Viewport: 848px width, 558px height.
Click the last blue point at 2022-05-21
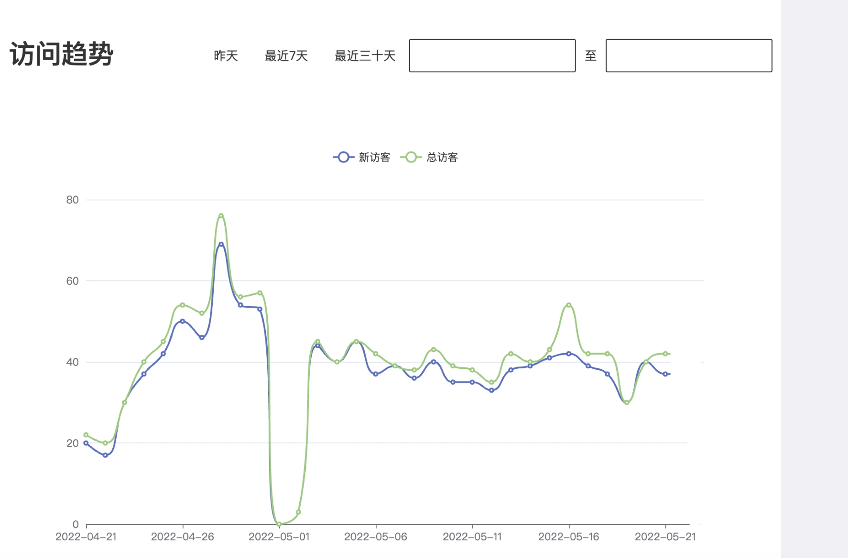(665, 374)
